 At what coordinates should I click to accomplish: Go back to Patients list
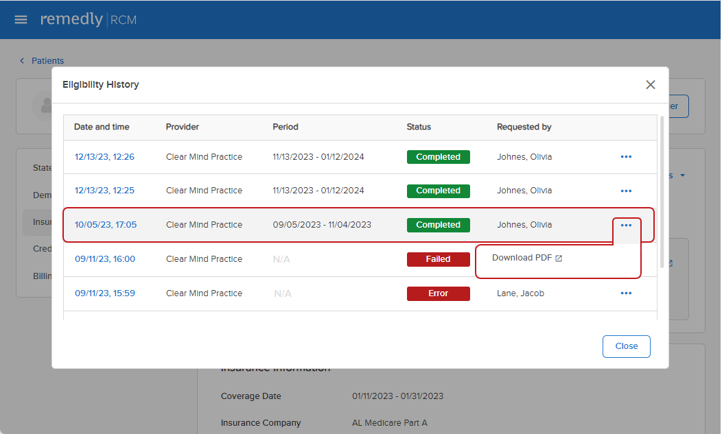click(x=47, y=61)
